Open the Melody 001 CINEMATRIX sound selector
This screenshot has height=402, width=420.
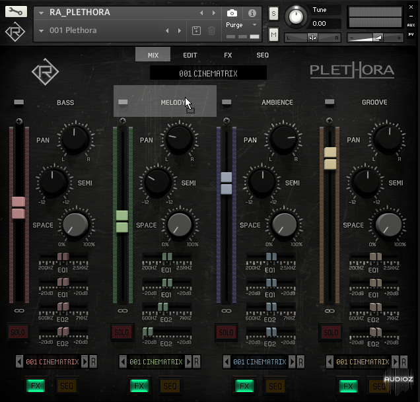pos(156,362)
